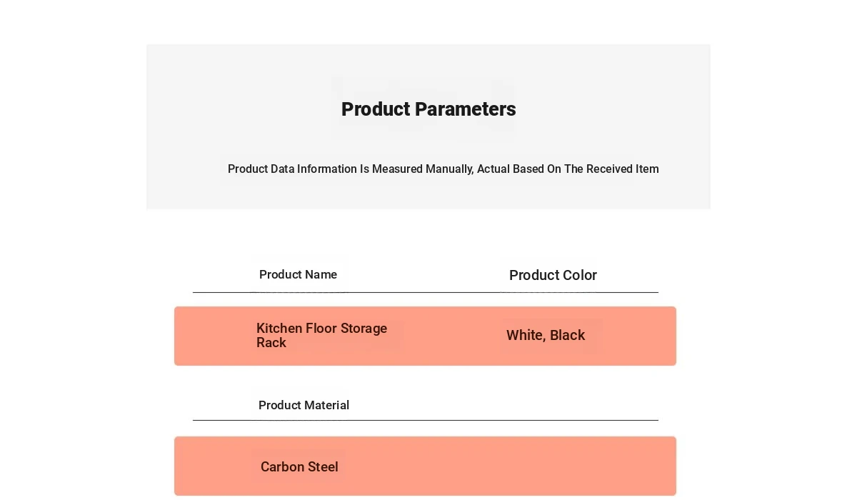The height and width of the screenshot is (500, 857).
Task: Click the divider line below Product Material
Action: (426, 420)
